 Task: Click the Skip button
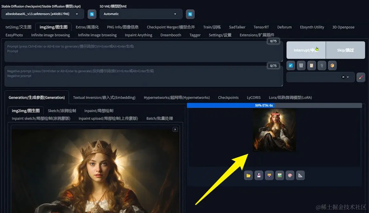[345, 50]
